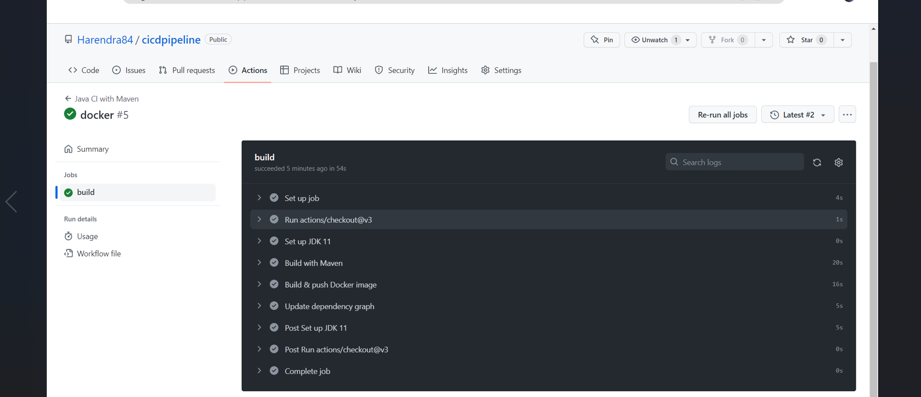This screenshot has width=921, height=397.
Task: Click the page vertical scrollbar
Action: [873, 229]
